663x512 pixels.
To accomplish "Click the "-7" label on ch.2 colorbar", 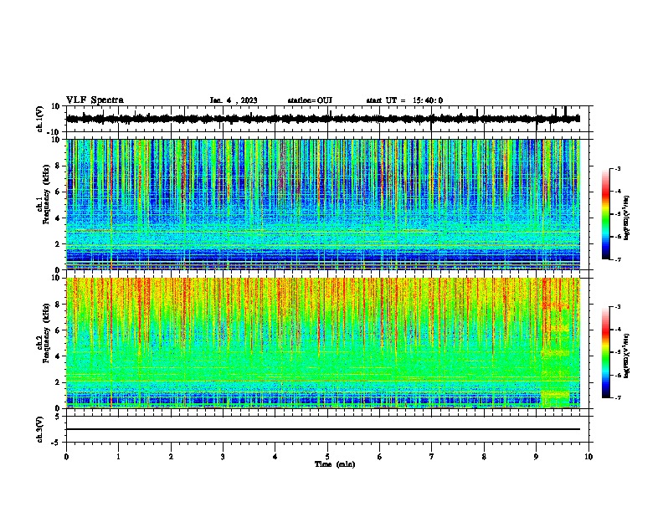I will (x=617, y=397).
